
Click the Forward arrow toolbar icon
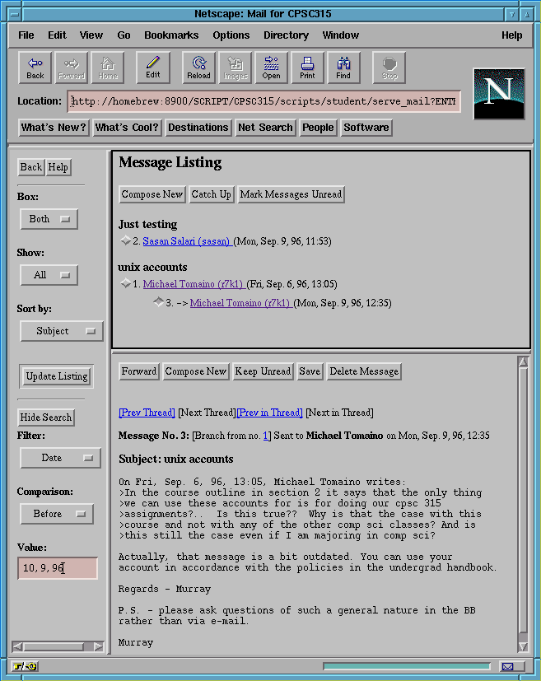pos(72,68)
